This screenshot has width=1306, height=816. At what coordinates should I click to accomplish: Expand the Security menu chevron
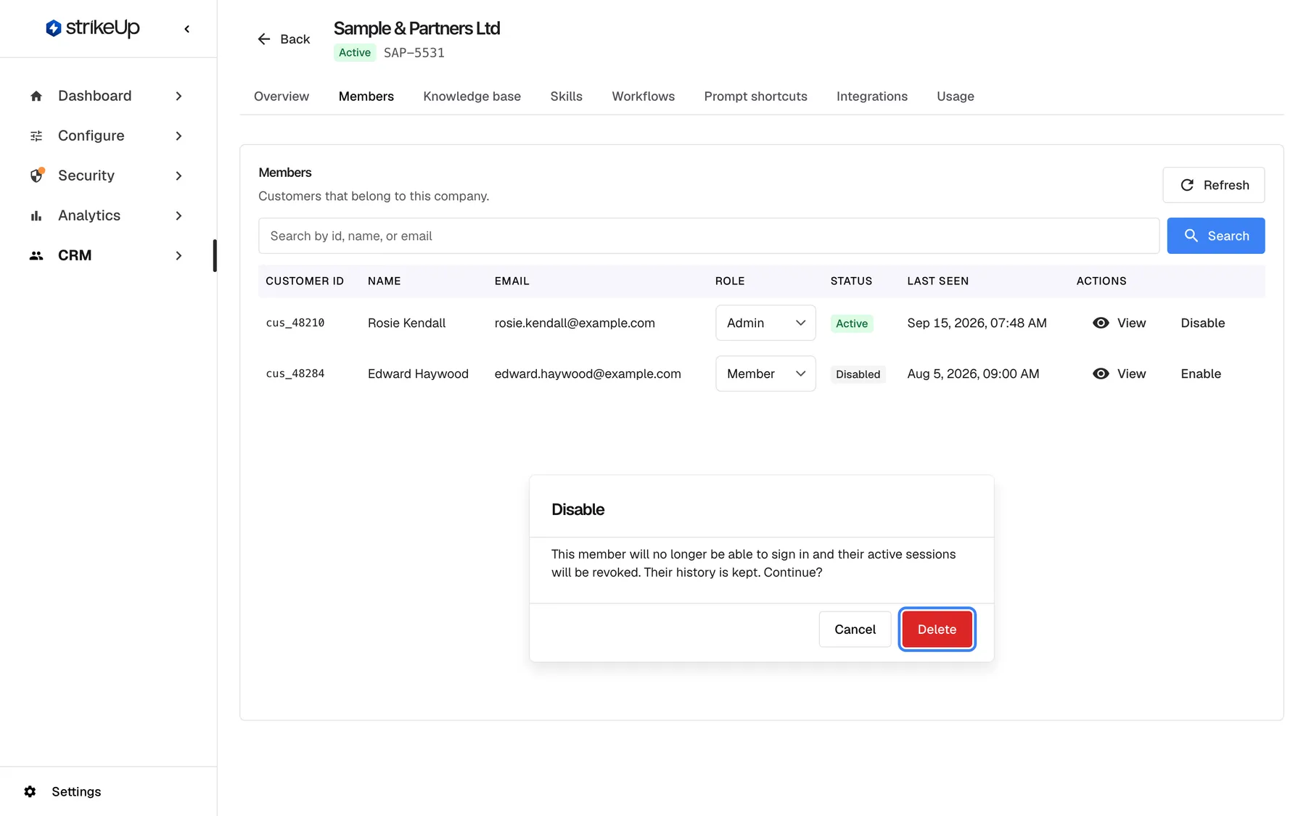coord(178,176)
